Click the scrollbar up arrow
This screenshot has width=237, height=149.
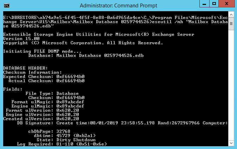[231, 15]
